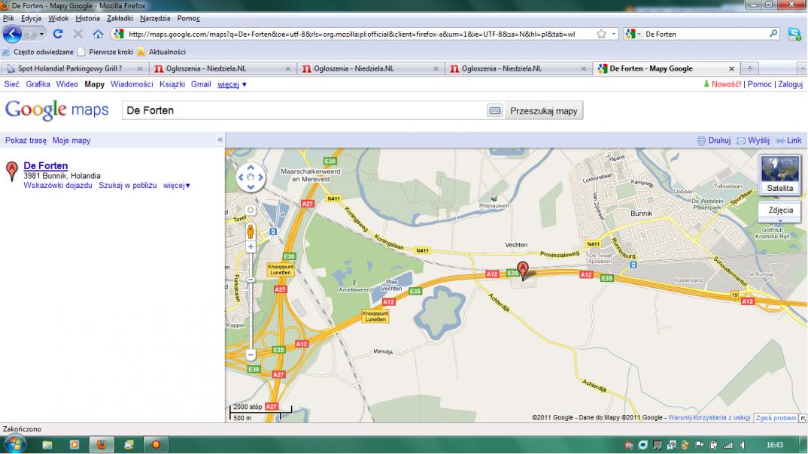Image resolution: width=808 pixels, height=454 pixels.
Task: Click the red A marker beside the De Forten result
Action: 11,171
